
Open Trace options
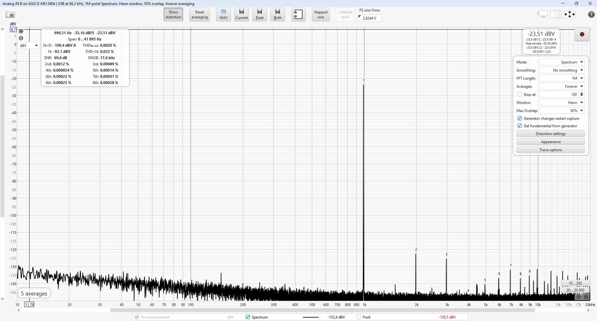click(x=550, y=150)
